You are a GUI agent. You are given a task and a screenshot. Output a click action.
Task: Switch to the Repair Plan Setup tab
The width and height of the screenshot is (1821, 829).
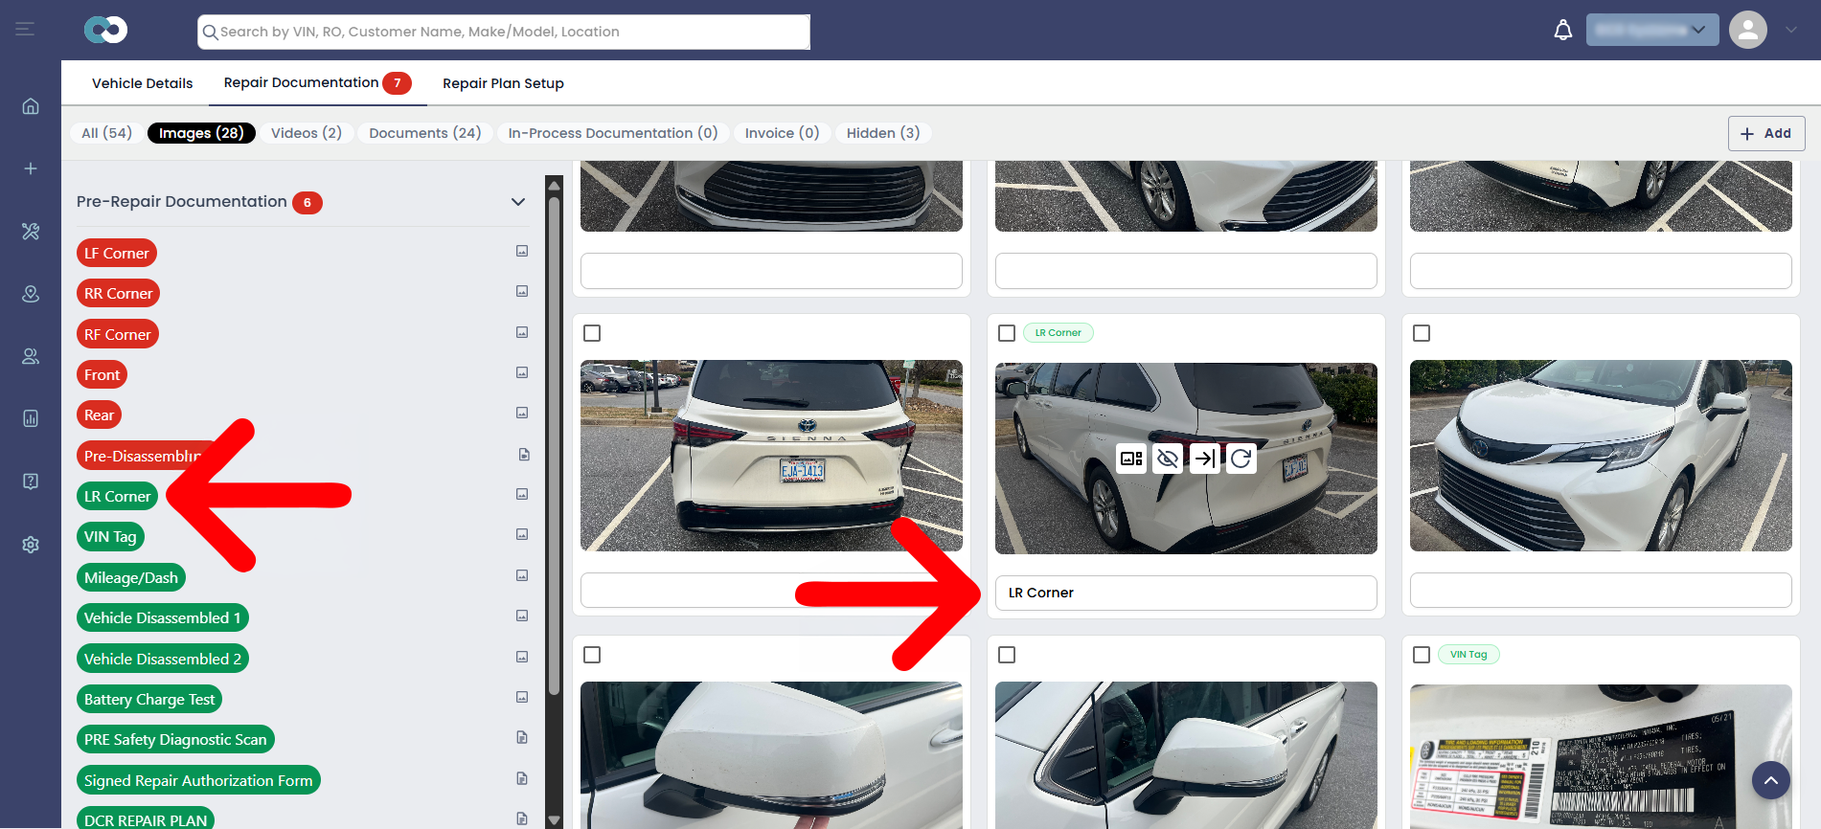tap(503, 83)
